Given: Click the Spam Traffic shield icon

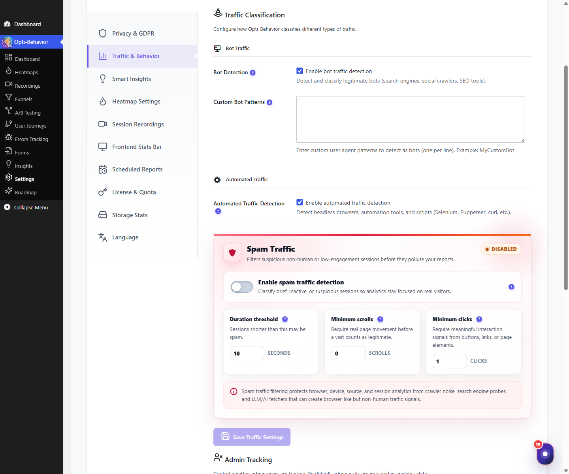Looking at the screenshot, I should coord(232,253).
